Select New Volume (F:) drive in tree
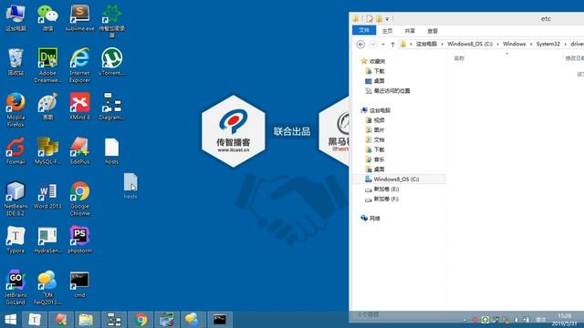Image resolution: width=584 pixels, height=328 pixels. click(x=381, y=199)
